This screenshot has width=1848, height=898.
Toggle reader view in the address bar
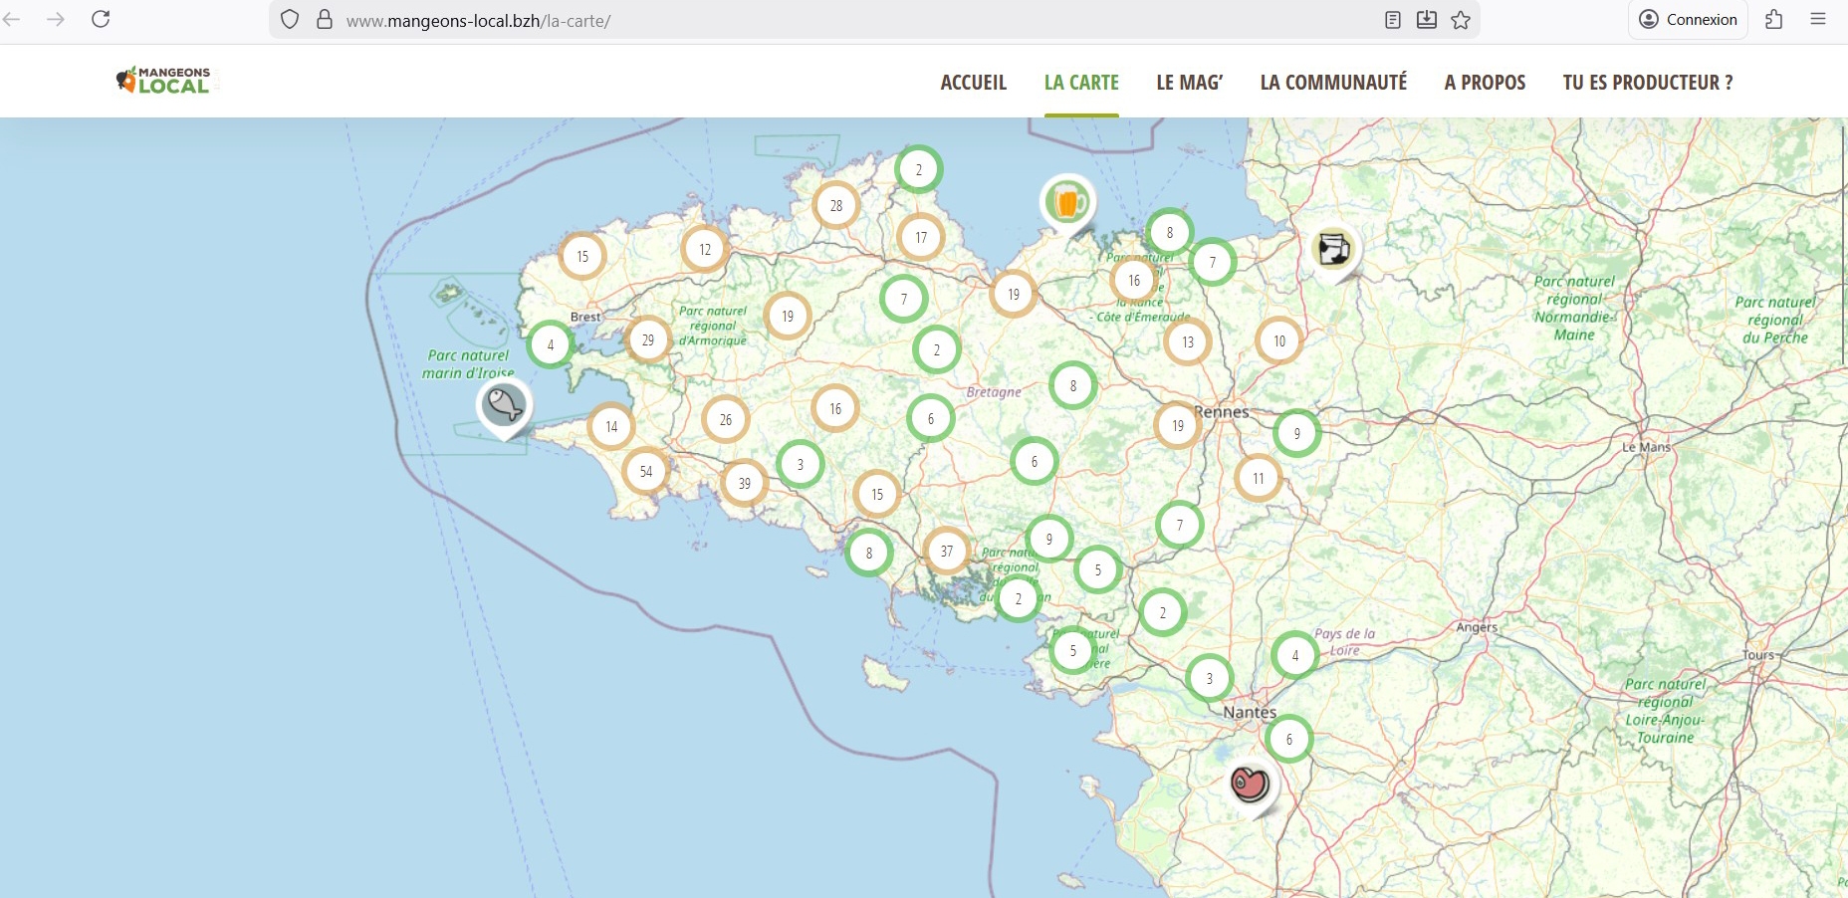point(1393,20)
